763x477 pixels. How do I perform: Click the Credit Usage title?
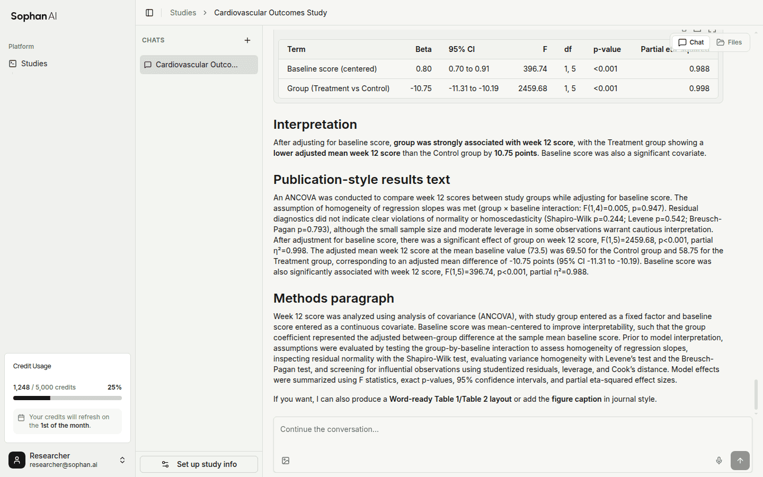click(x=32, y=366)
